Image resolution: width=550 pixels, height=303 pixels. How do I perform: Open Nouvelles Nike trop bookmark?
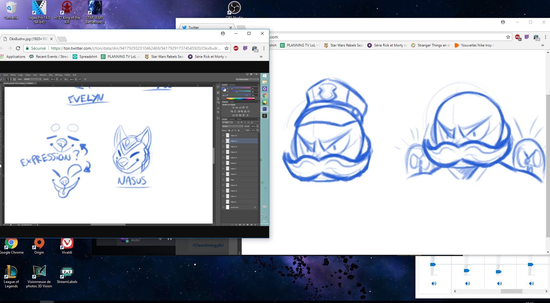[x=474, y=45]
